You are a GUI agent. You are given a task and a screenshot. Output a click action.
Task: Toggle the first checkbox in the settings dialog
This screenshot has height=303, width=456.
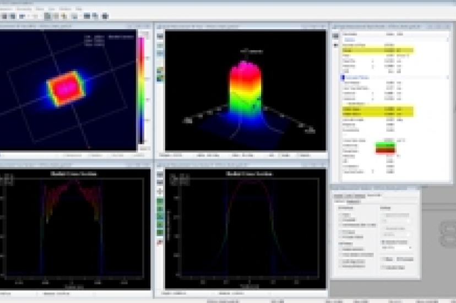pos(340,215)
